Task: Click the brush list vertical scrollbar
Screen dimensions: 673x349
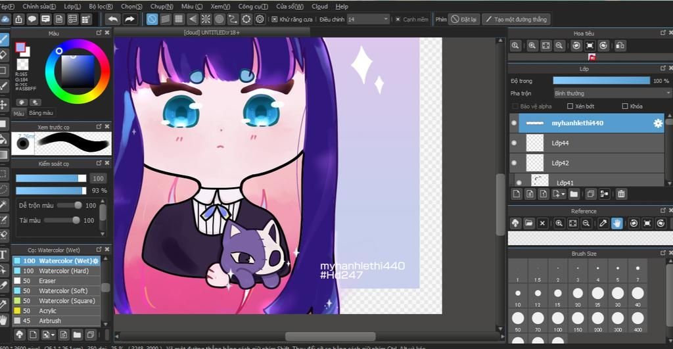Action: click(x=105, y=291)
